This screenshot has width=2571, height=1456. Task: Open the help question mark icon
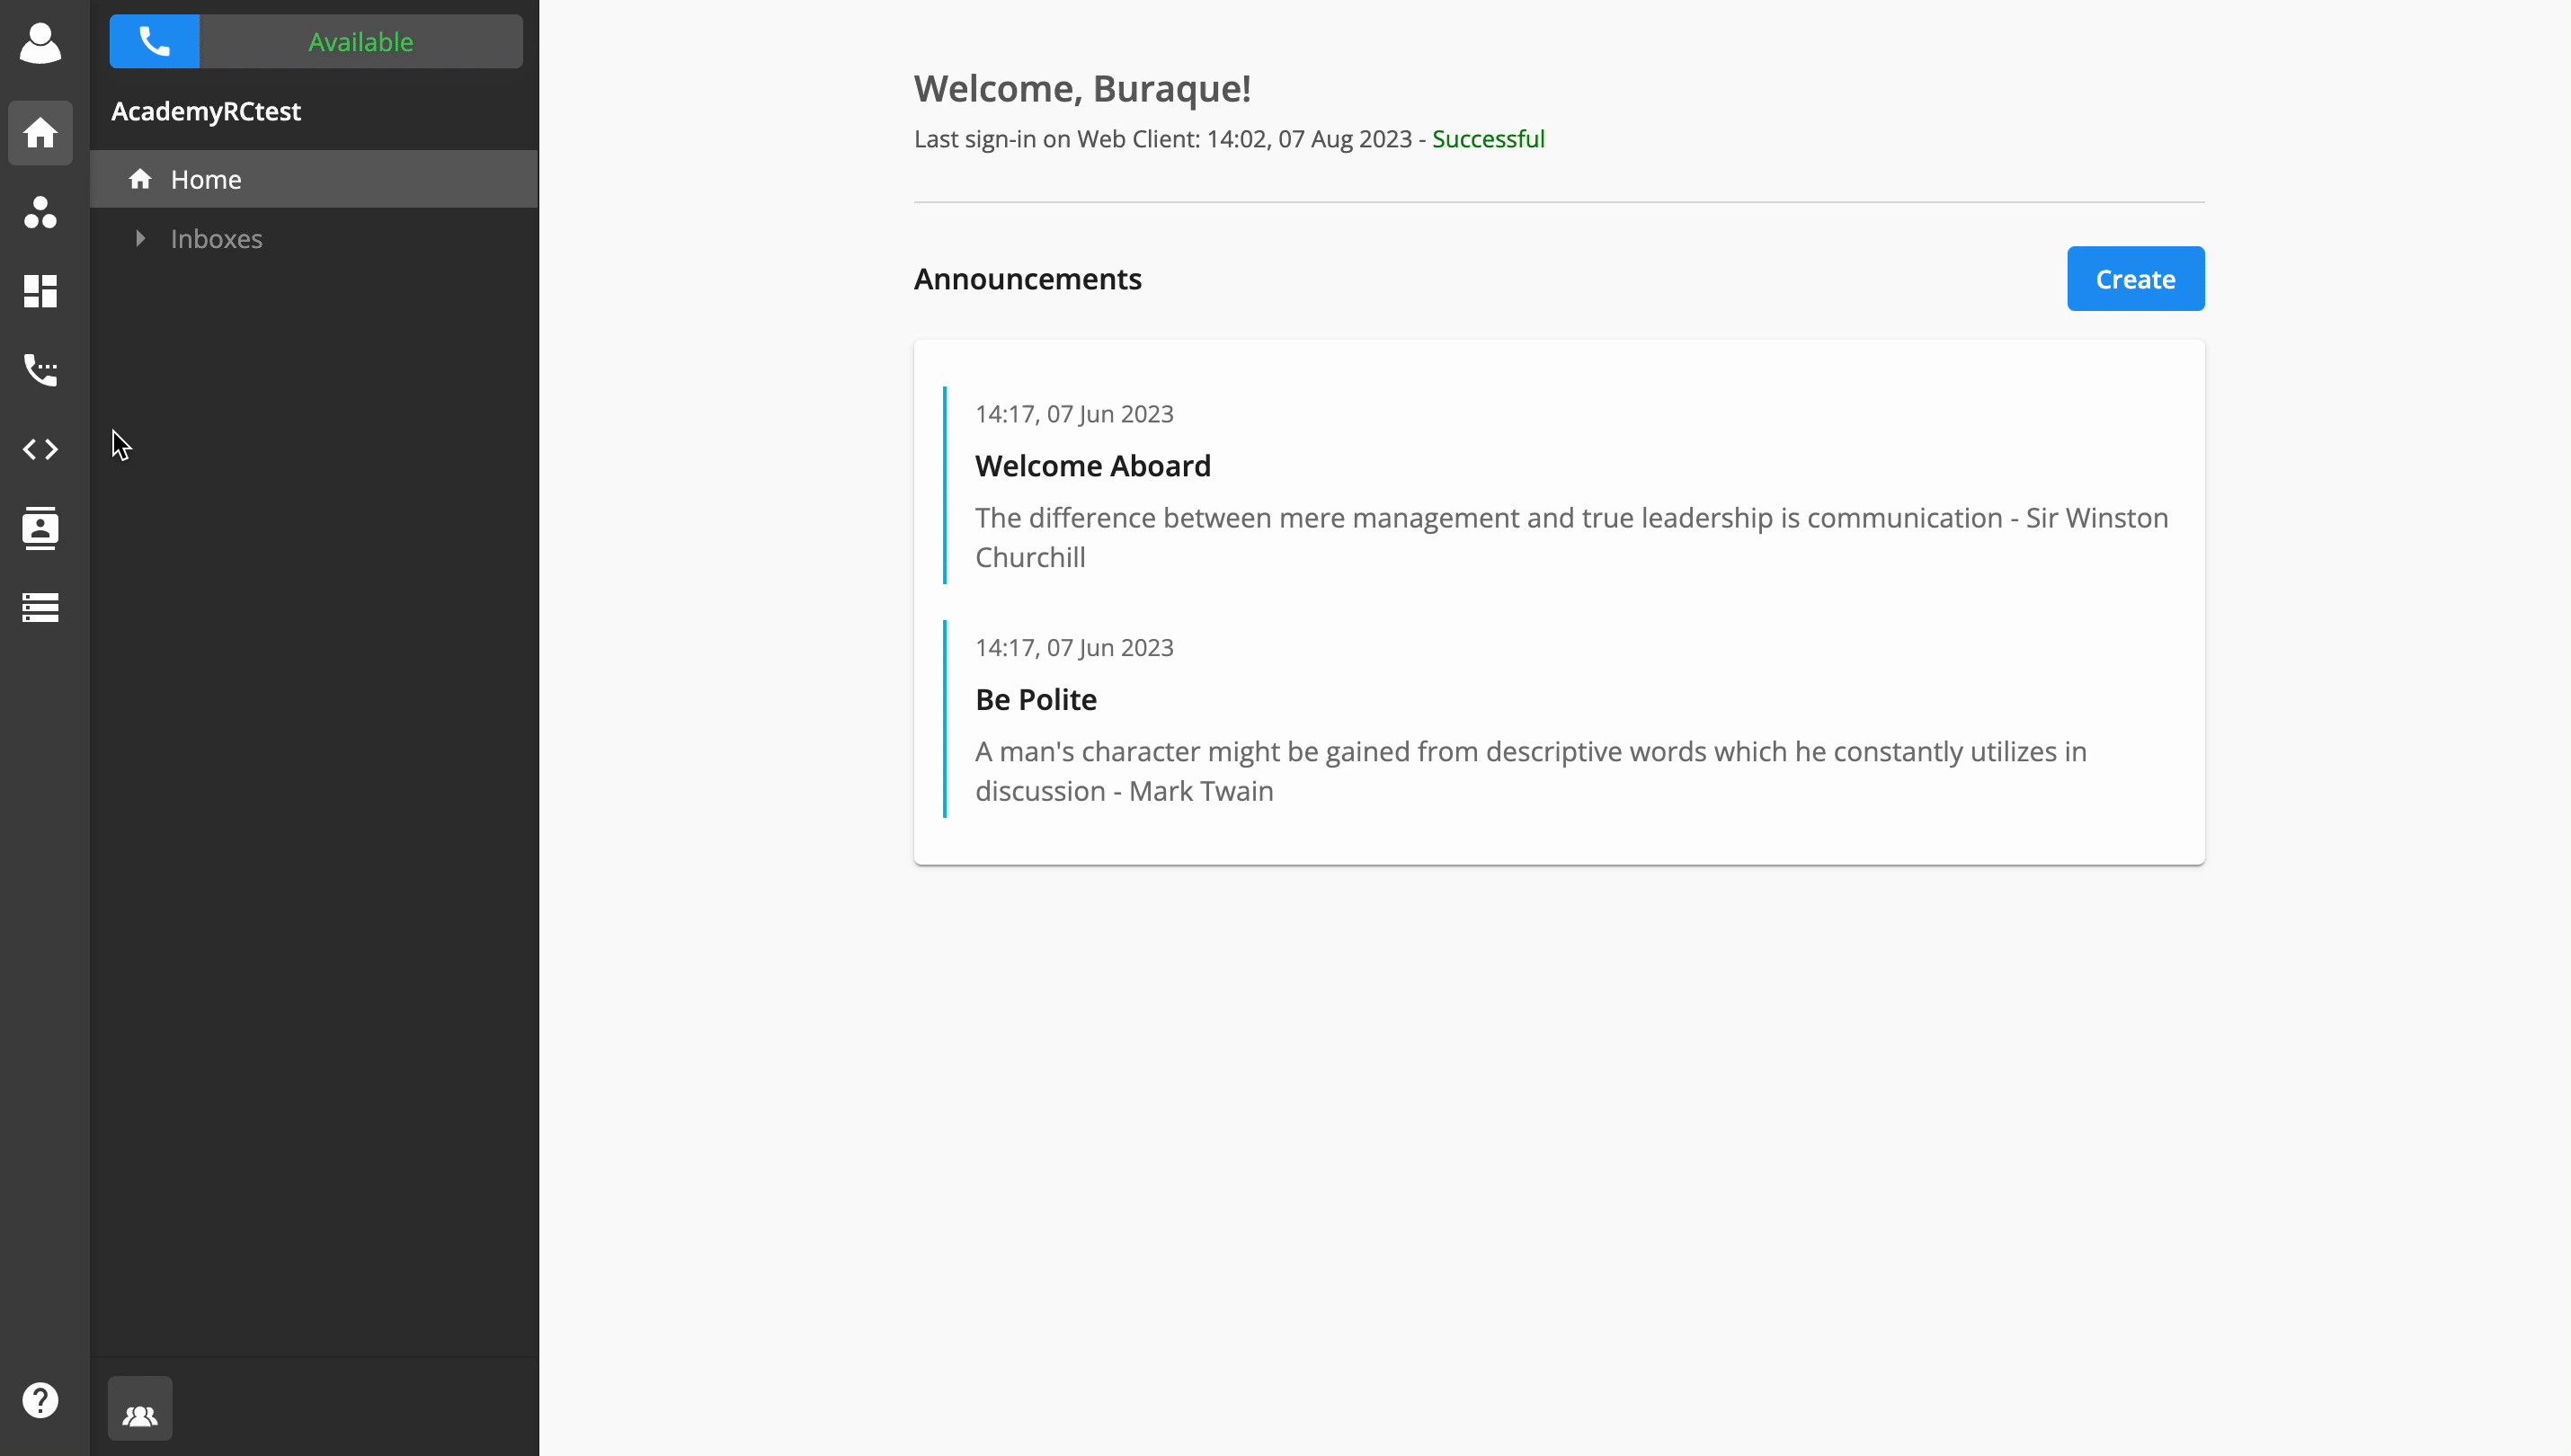(x=40, y=1400)
